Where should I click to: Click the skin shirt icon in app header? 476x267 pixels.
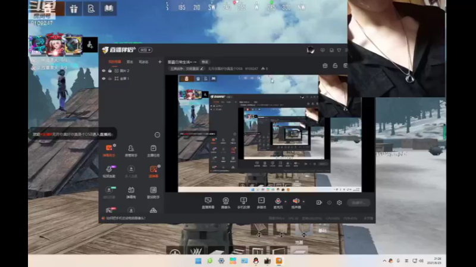(x=339, y=50)
